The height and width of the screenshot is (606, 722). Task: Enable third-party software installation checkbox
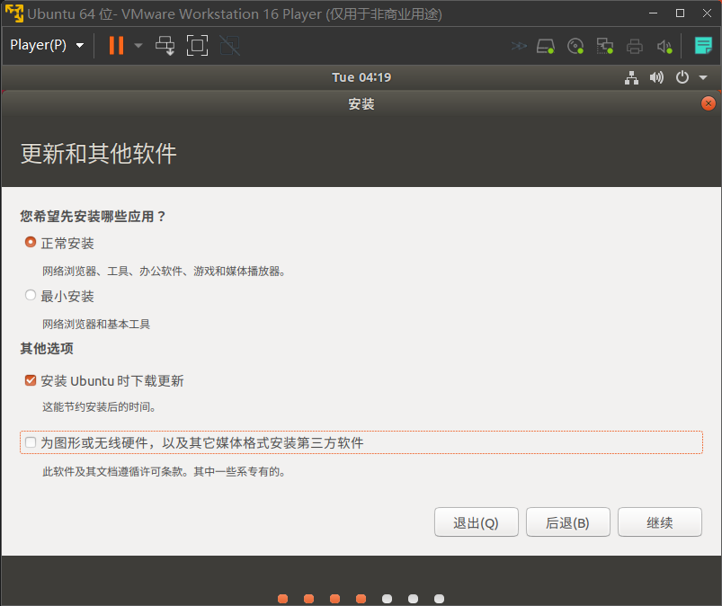point(31,442)
